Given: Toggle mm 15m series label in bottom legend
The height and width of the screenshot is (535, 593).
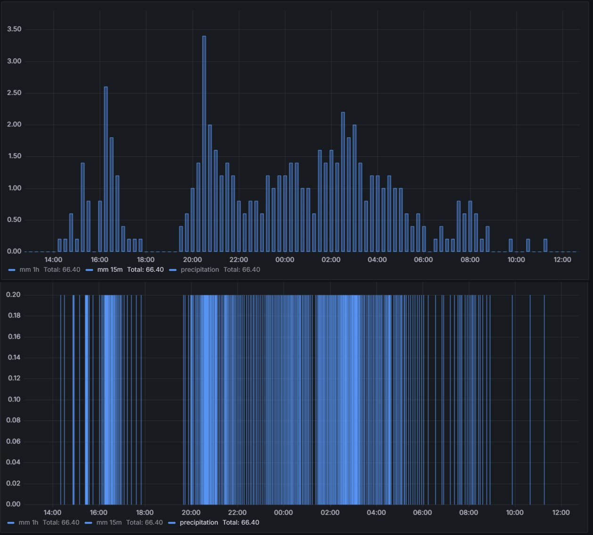Looking at the screenshot, I should [109, 522].
